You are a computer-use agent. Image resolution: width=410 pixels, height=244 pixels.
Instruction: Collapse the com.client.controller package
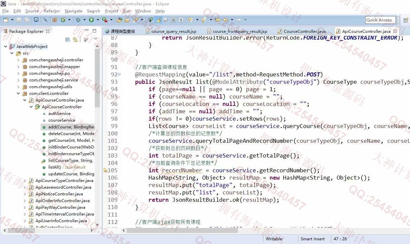pyautogui.click(x=18, y=94)
